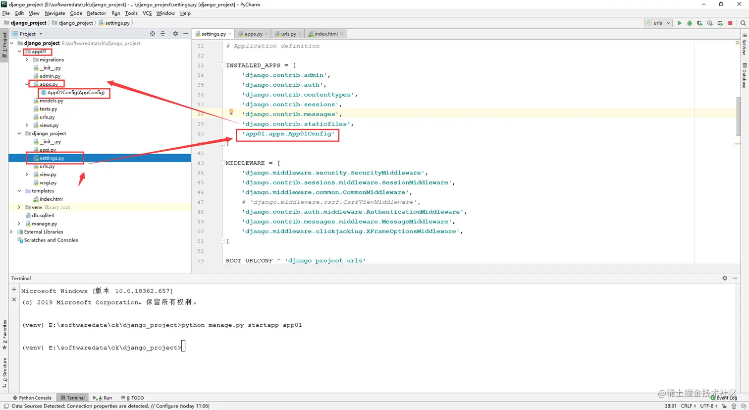Collapse the inner django_project folder
The height and width of the screenshot is (410, 749).
pyautogui.click(x=19, y=133)
